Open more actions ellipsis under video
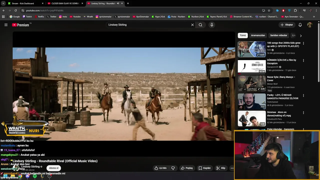The height and width of the screenshot is (180, 320). tap(232, 168)
